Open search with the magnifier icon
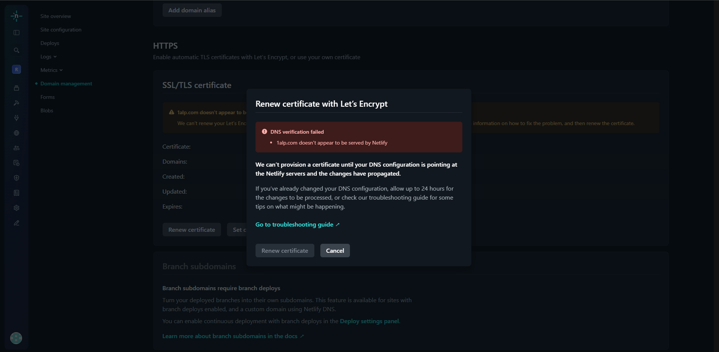This screenshot has width=719, height=352. [x=16, y=50]
